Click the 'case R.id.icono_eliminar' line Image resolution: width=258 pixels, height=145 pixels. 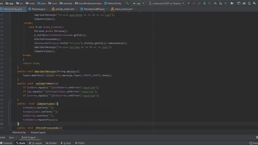pos(46,27)
